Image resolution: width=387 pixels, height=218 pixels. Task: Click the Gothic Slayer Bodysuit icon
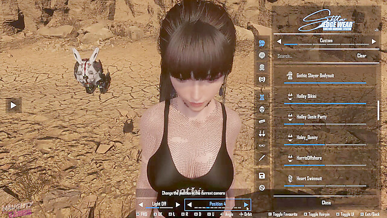click(x=290, y=75)
